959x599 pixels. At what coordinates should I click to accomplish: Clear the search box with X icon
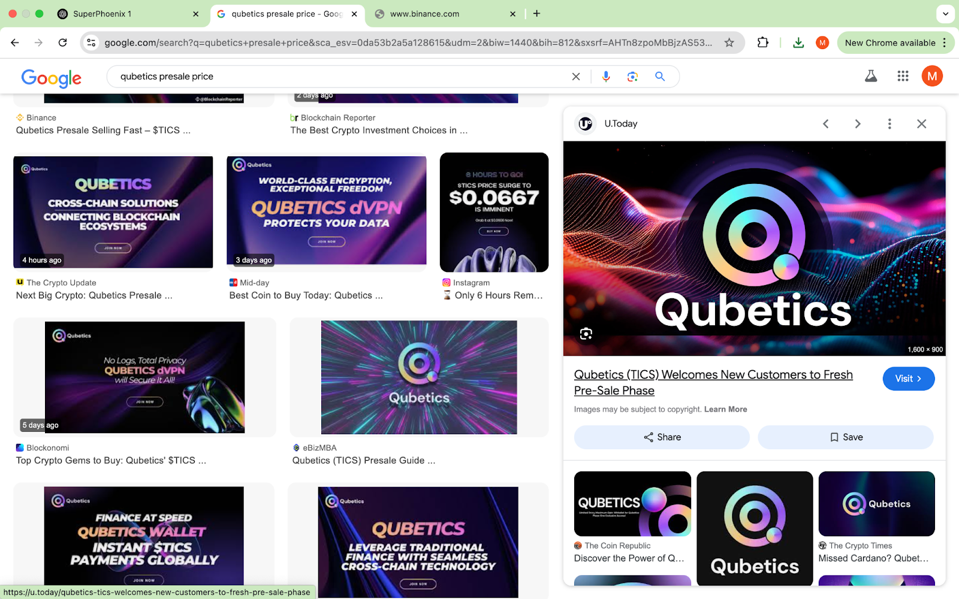coord(576,76)
